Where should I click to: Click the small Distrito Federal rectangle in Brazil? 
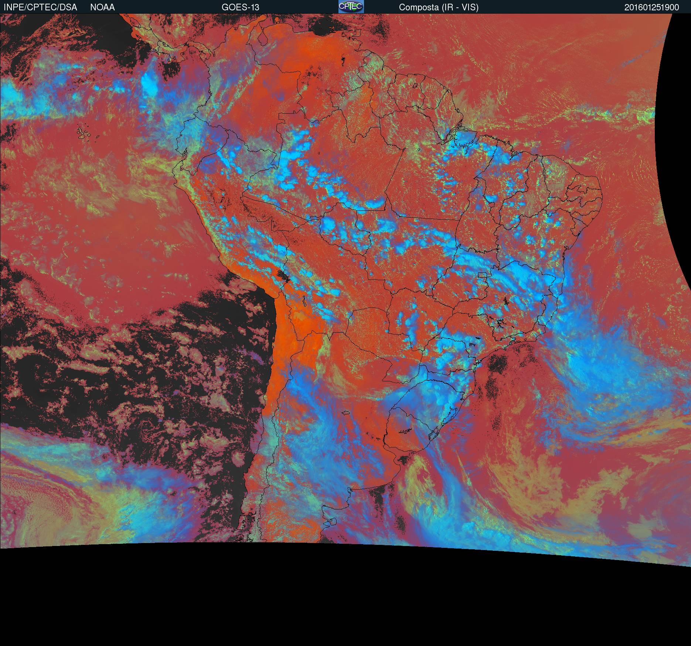pyautogui.click(x=482, y=275)
